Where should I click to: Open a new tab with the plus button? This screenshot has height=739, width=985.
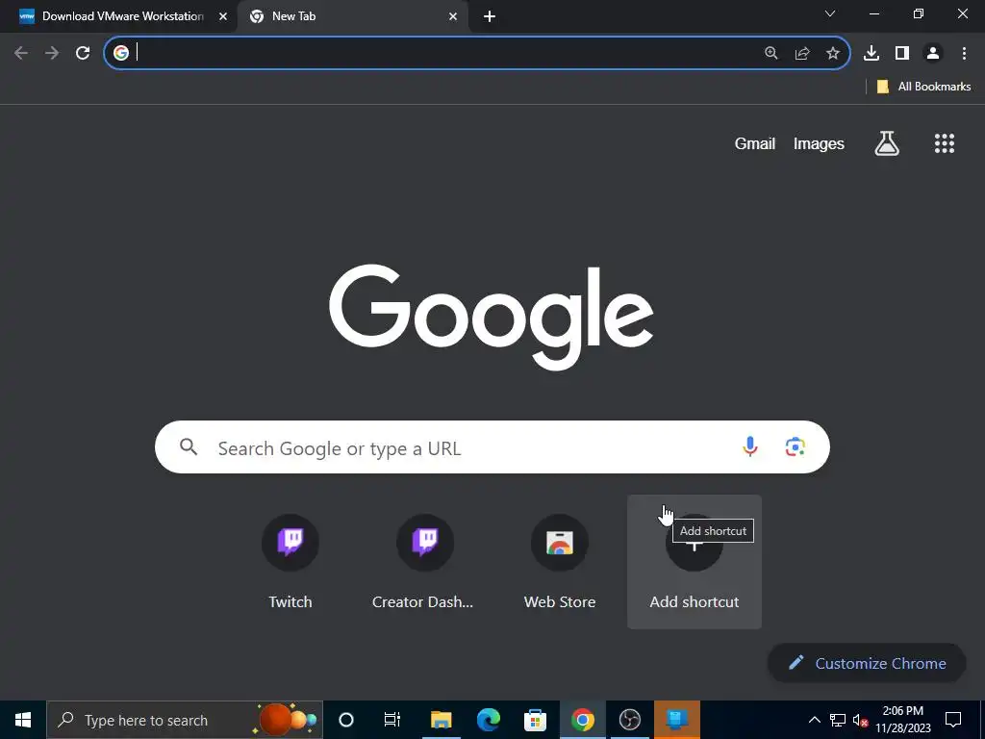490,16
